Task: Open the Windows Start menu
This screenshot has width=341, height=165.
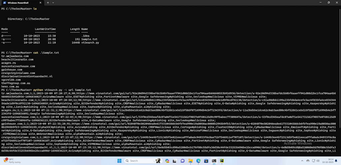Action: 120,161
